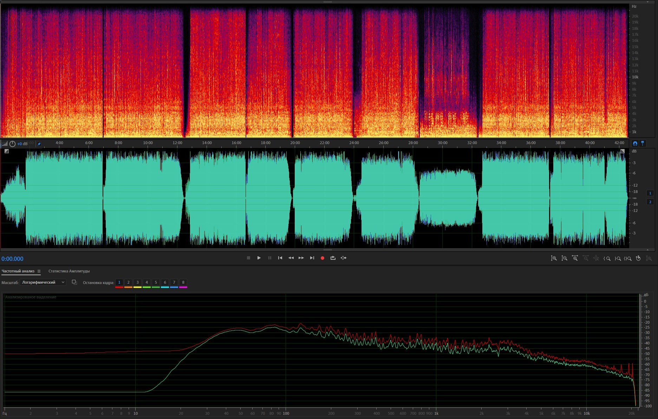The height and width of the screenshot is (419, 658).
Task: Select the Частотный анализ tab
Action: coord(18,271)
